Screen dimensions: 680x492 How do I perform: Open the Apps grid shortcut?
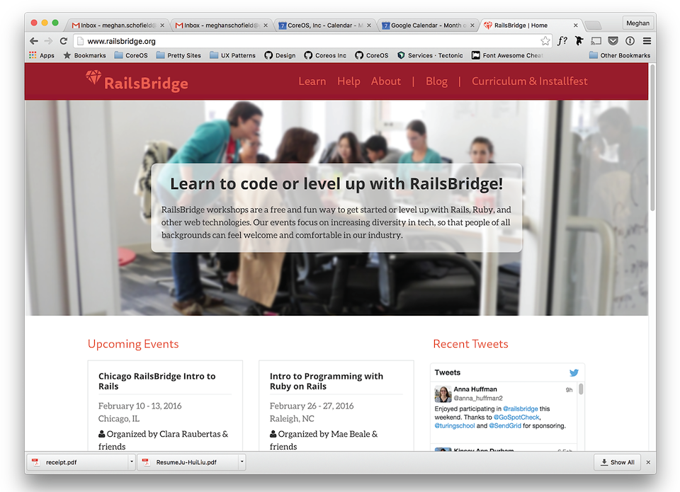(x=42, y=55)
